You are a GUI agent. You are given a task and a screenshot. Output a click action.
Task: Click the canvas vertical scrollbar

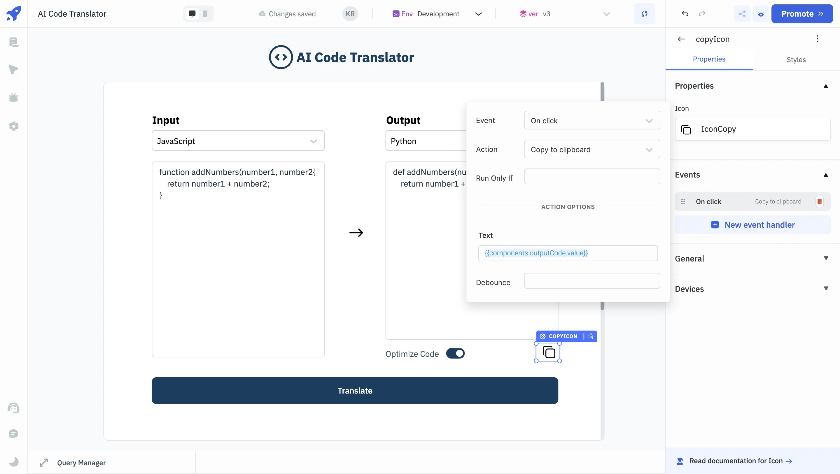tap(602, 92)
